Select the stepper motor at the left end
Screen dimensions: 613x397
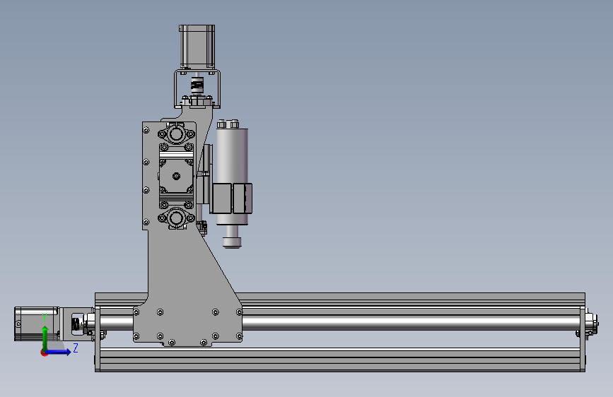click(36, 324)
